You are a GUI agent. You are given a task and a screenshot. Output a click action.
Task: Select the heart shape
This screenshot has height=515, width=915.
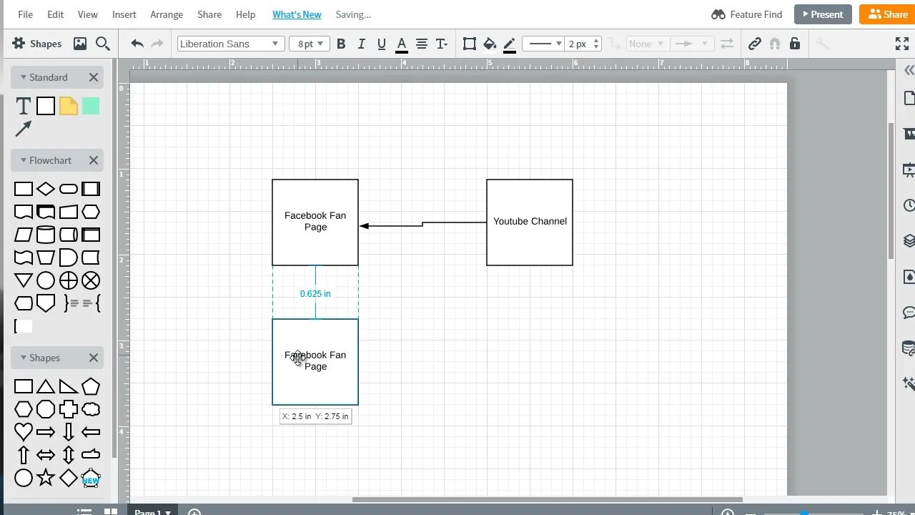(x=23, y=432)
